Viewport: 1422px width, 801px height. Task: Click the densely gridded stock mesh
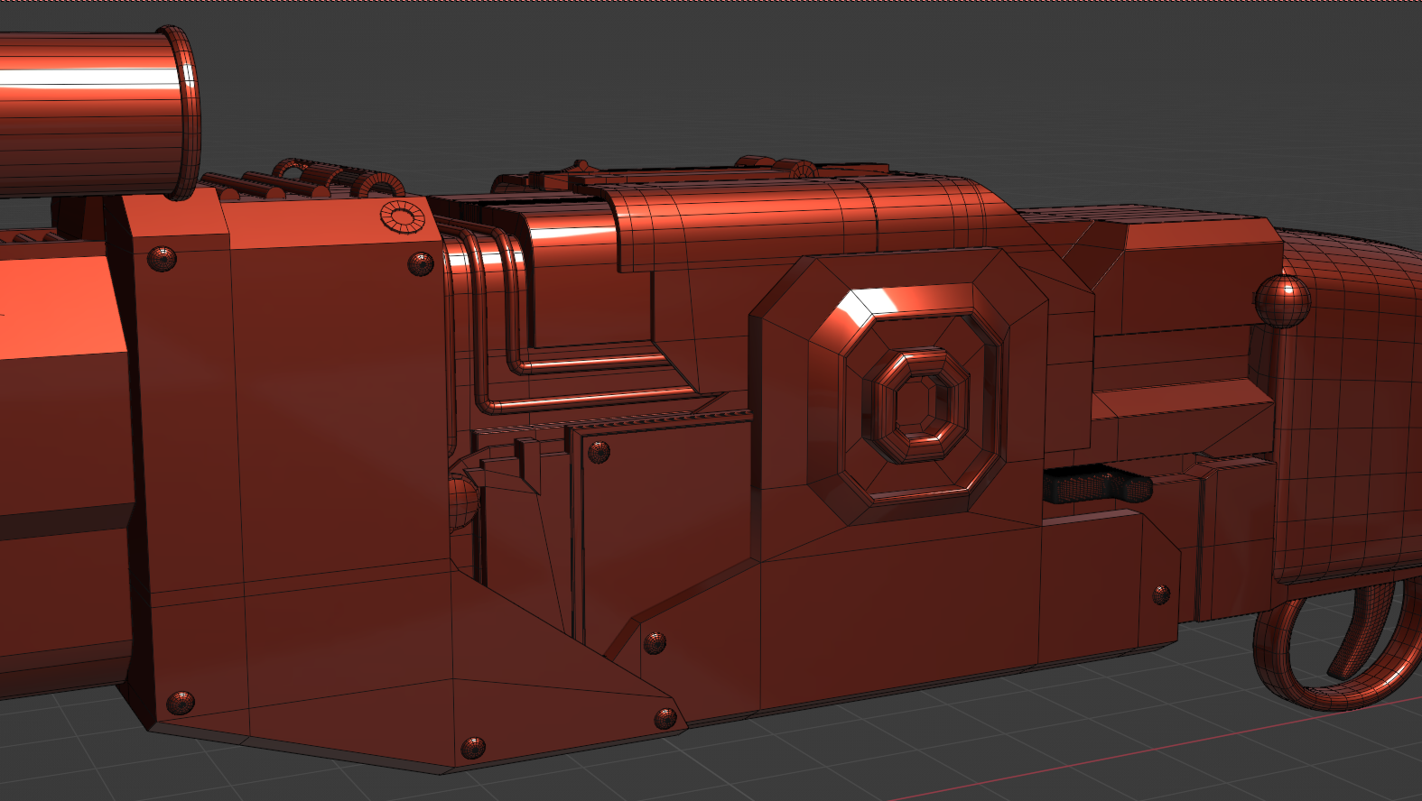pos(1350,406)
